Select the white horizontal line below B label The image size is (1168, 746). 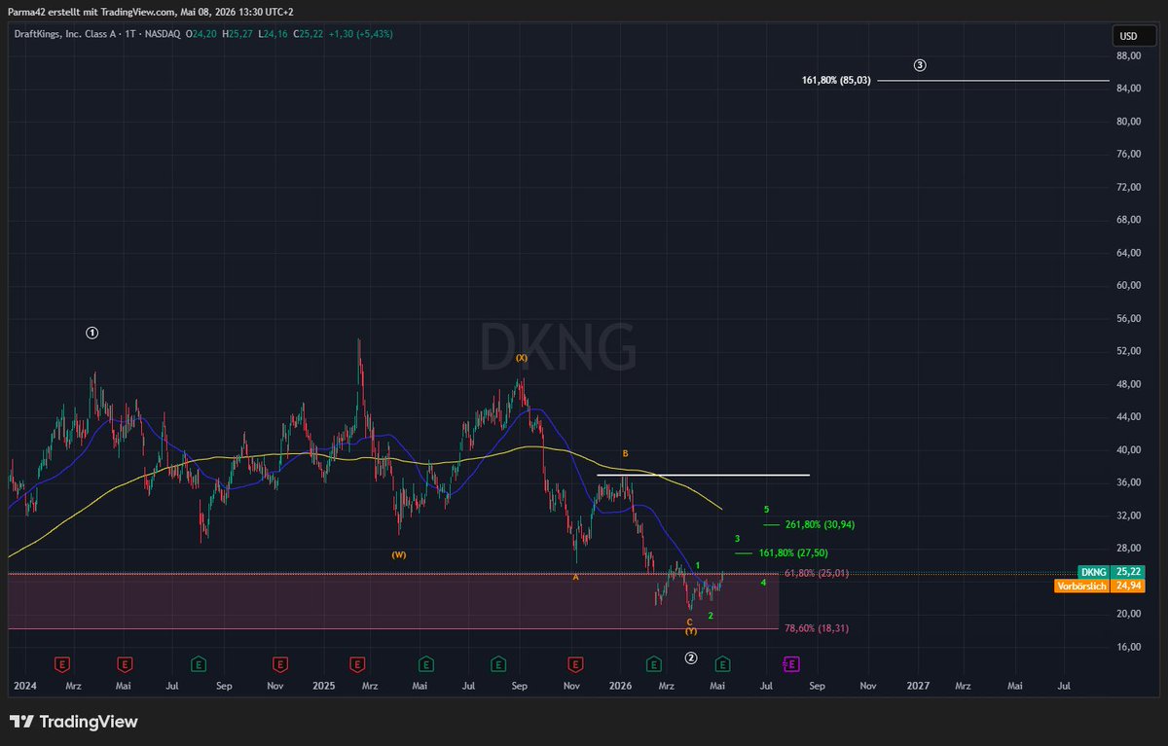(704, 475)
